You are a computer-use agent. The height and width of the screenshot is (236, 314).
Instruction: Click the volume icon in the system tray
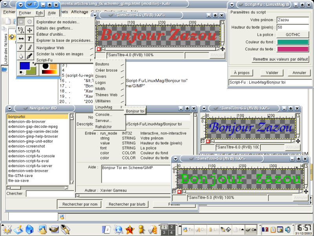287,230
